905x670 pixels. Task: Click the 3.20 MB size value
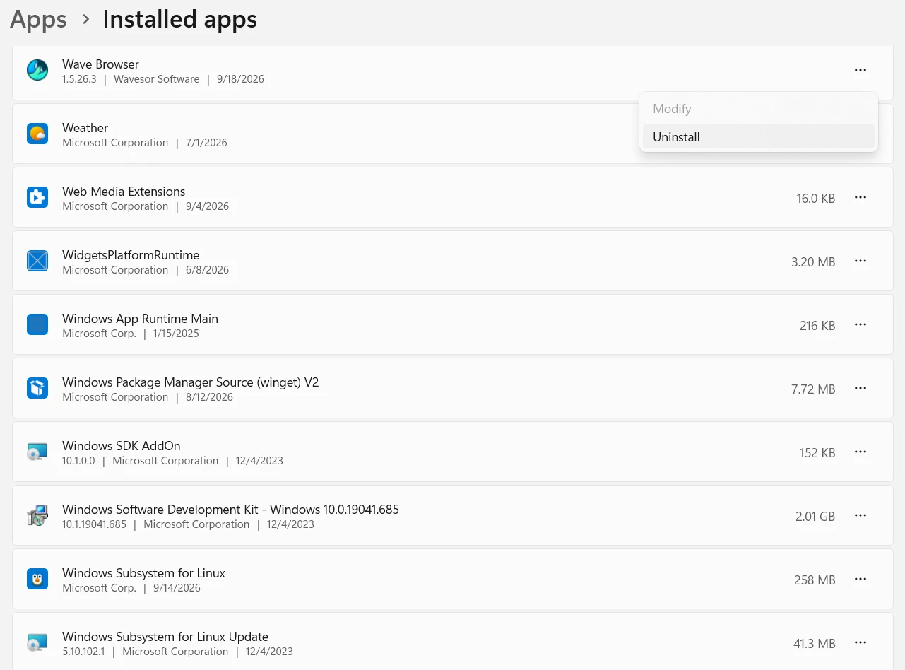(813, 261)
